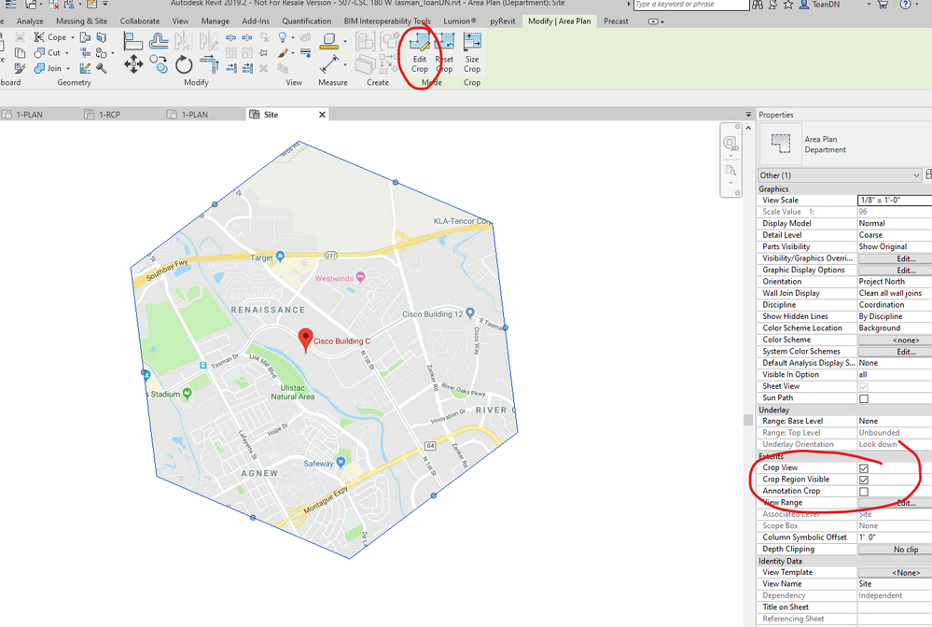Click the binoculars search icon
932x627 pixels.
click(x=758, y=5)
